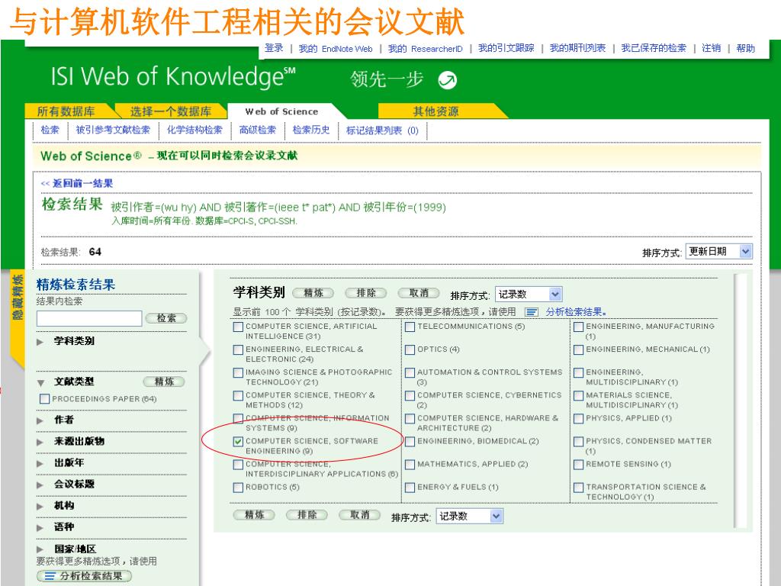This screenshot has width=781, height=586.
Task: Tick the PROCEEDINGS PAPER (64) checkbox
Action: coord(44,399)
